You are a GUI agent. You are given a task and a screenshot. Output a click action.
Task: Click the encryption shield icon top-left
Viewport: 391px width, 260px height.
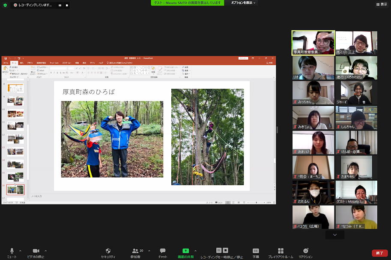point(5,5)
